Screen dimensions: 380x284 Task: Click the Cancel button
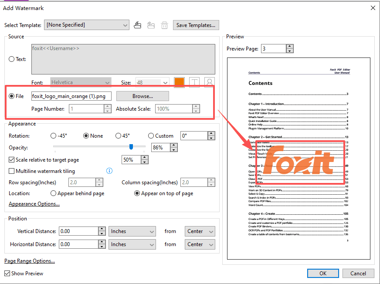point(358,274)
